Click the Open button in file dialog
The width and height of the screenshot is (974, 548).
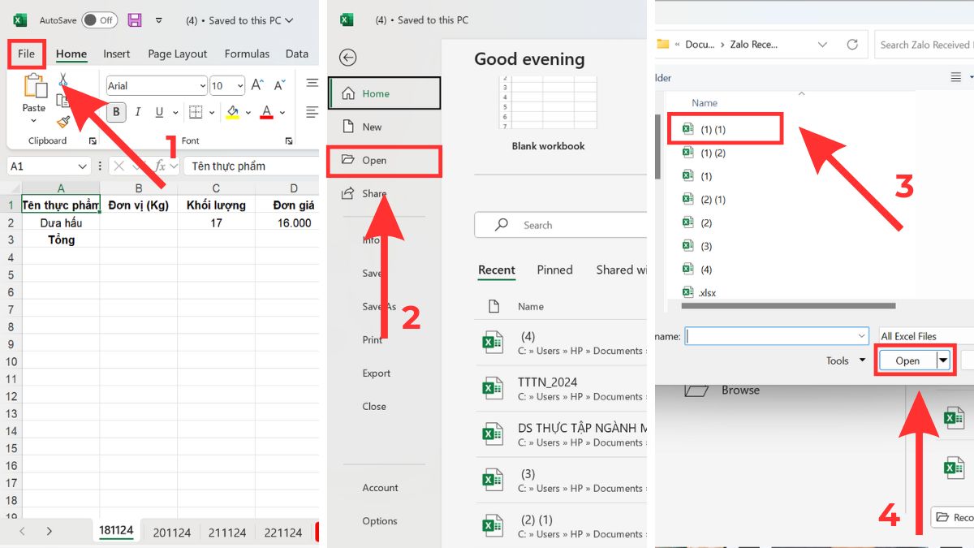pos(907,360)
